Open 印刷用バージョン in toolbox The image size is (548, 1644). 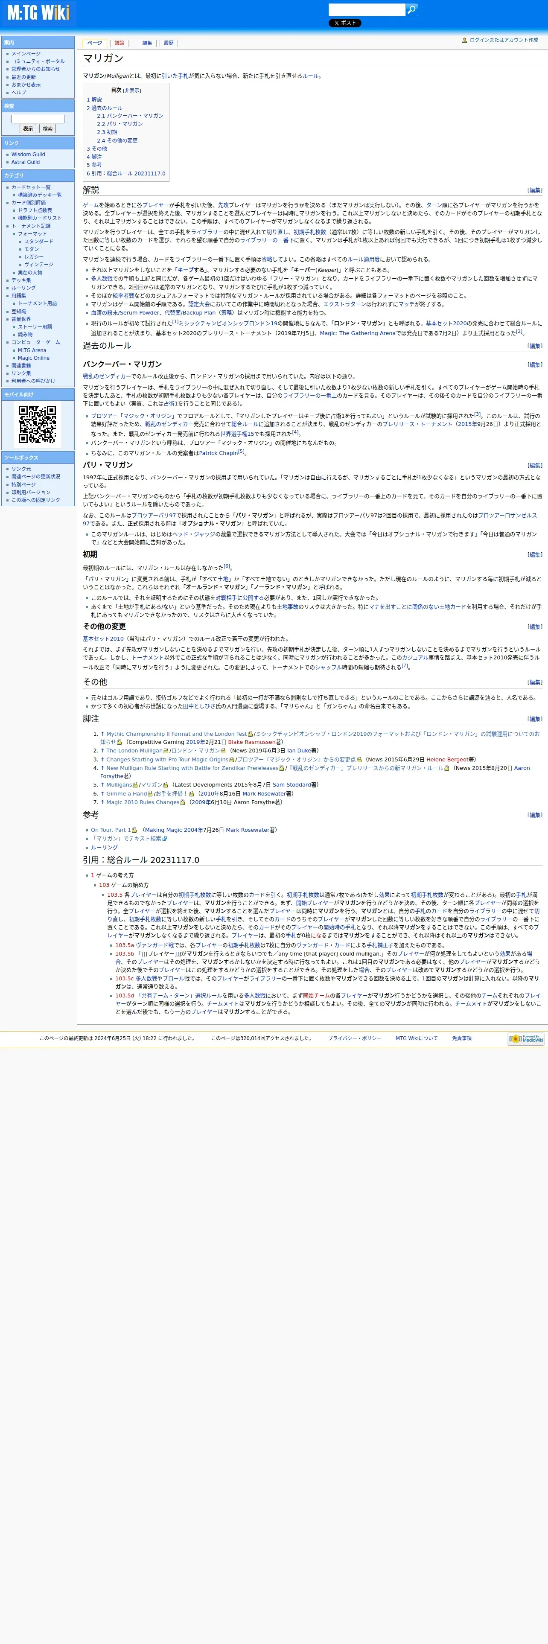click(x=31, y=492)
